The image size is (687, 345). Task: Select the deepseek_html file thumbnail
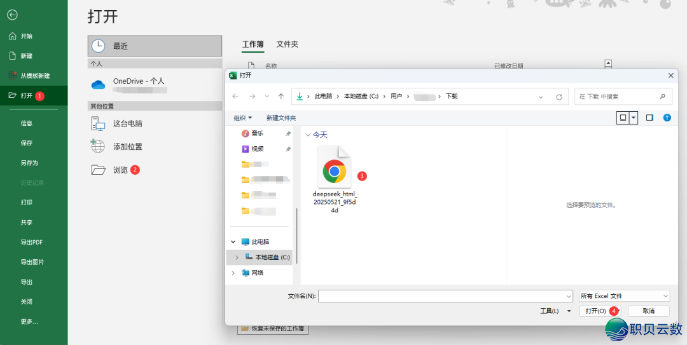click(x=335, y=170)
